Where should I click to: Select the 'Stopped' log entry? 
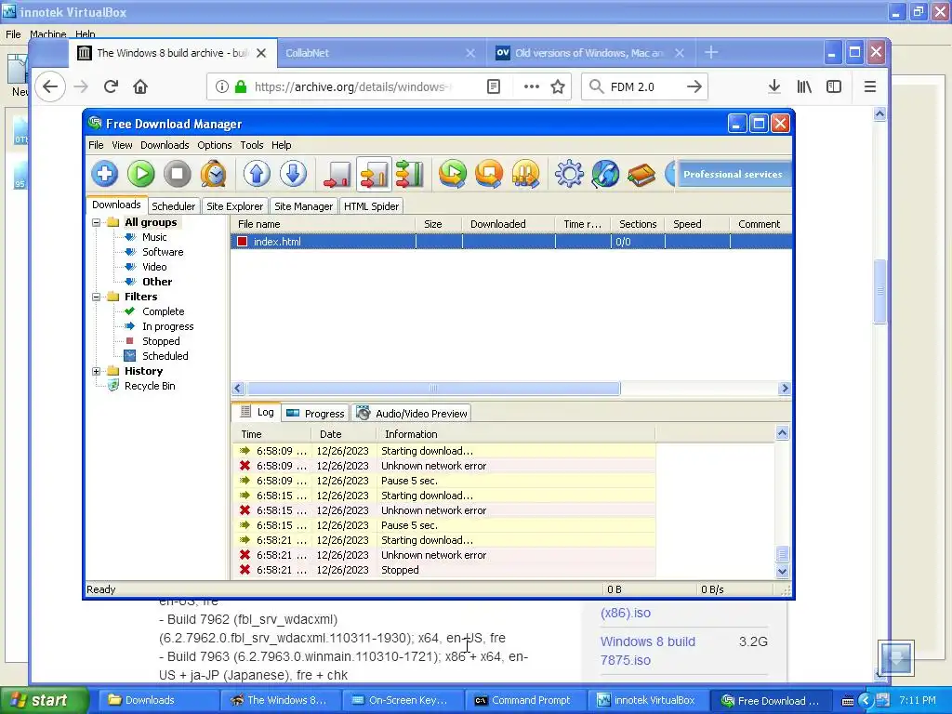443,570
